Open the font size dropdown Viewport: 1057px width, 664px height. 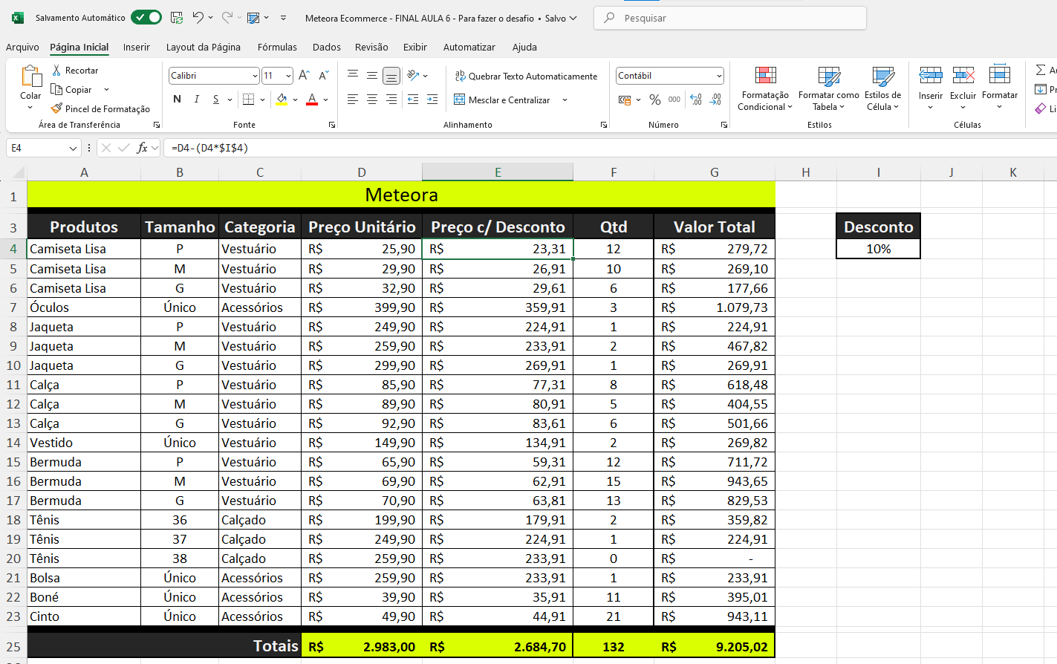288,76
